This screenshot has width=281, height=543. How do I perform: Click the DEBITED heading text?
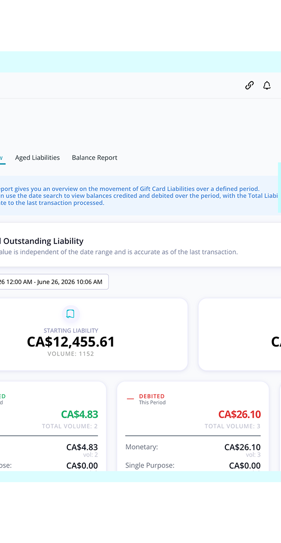[152, 396]
